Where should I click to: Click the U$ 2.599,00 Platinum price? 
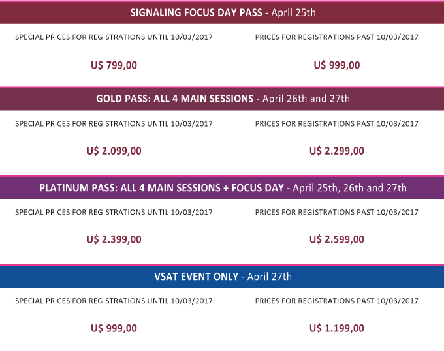pos(336,239)
